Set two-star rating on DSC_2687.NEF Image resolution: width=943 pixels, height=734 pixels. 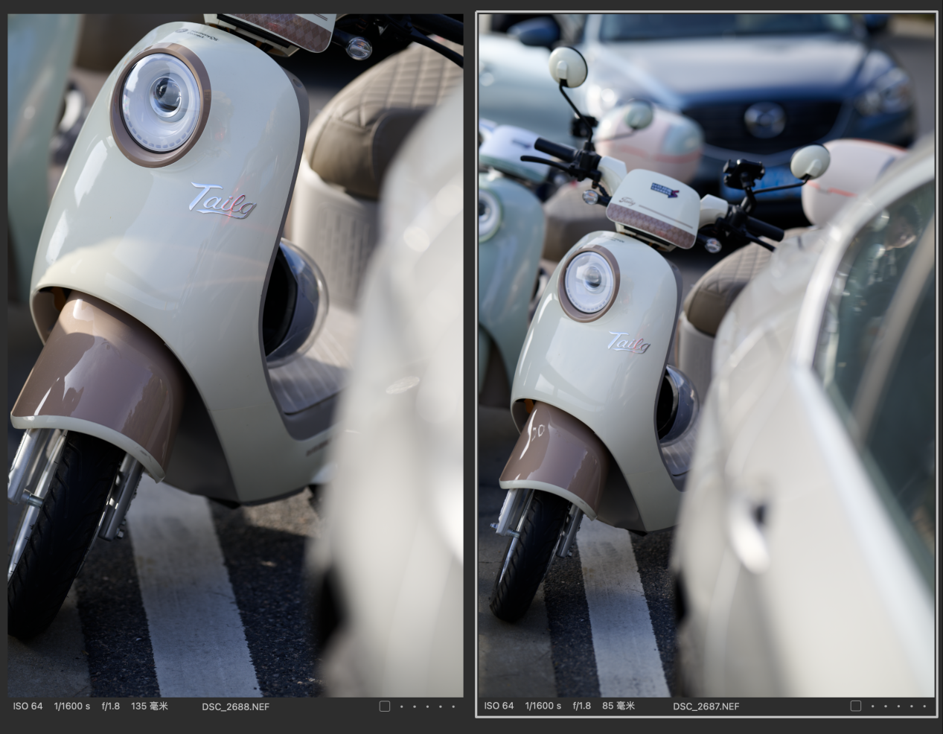pos(886,706)
